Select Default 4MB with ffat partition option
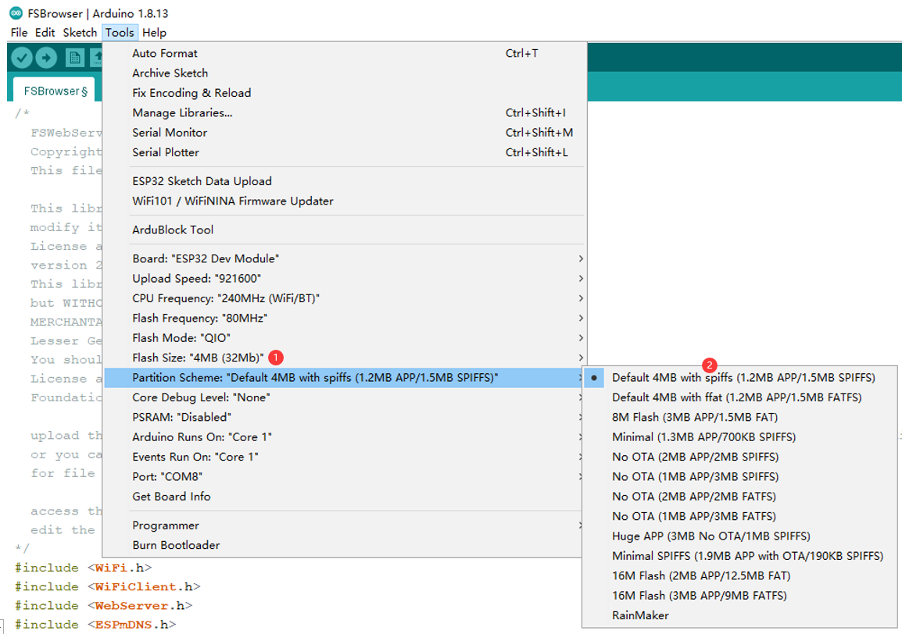Image resolution: width=902 pixels, height=634 pixels. tap(739, 397)
